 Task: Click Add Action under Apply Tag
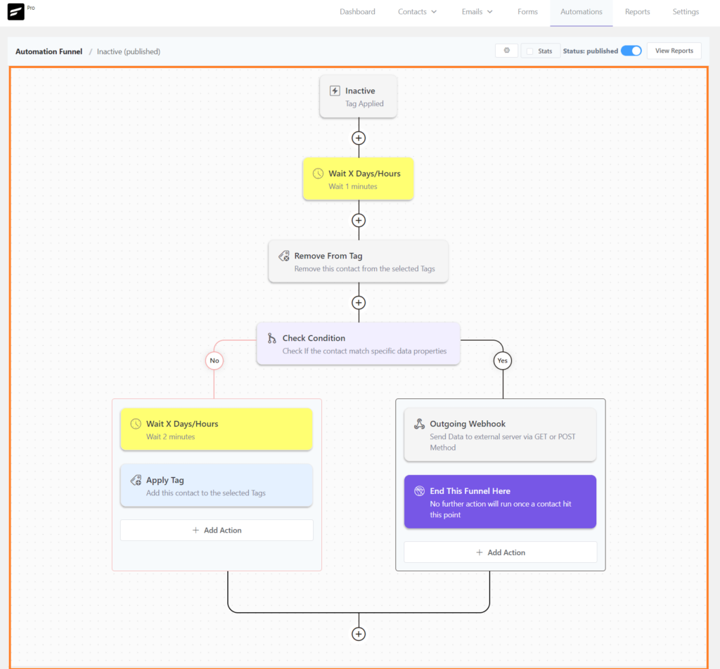tap(217, 531)
